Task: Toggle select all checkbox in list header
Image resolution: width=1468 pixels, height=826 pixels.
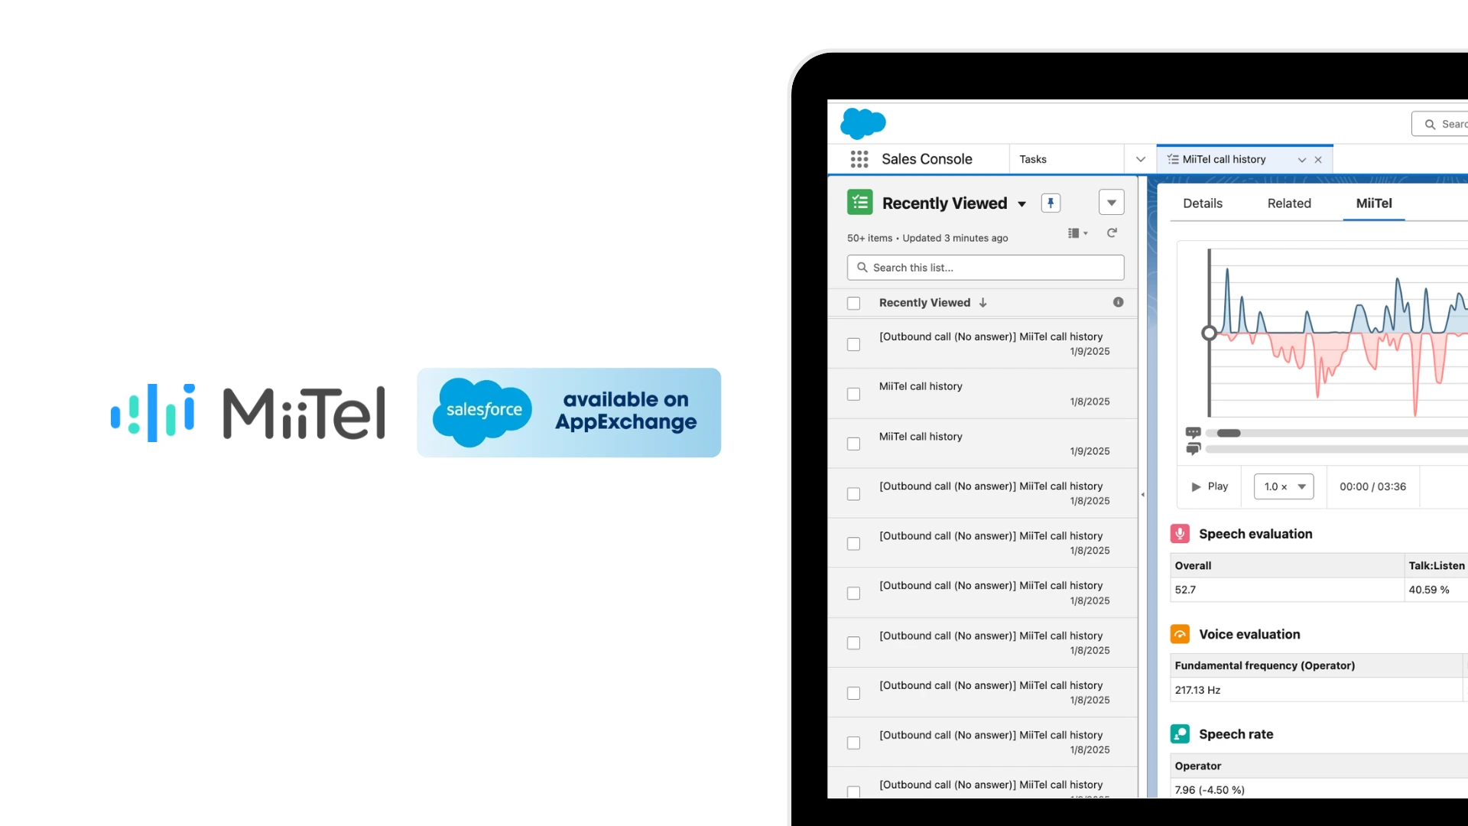Action: [x=853, y=303]
